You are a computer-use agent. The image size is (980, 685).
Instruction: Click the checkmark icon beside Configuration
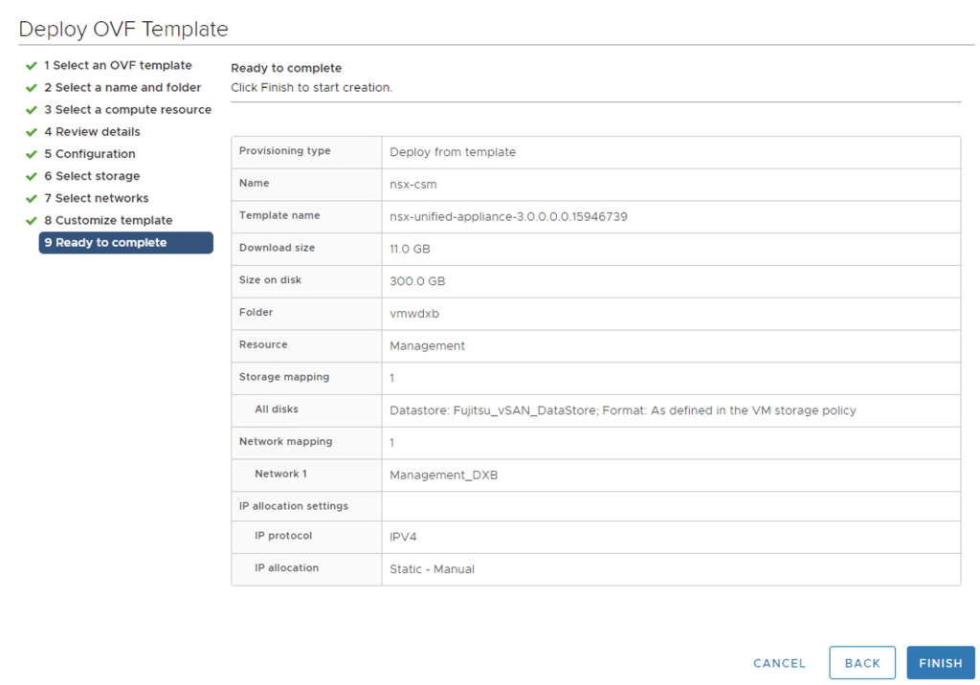(x=32, y=154)
